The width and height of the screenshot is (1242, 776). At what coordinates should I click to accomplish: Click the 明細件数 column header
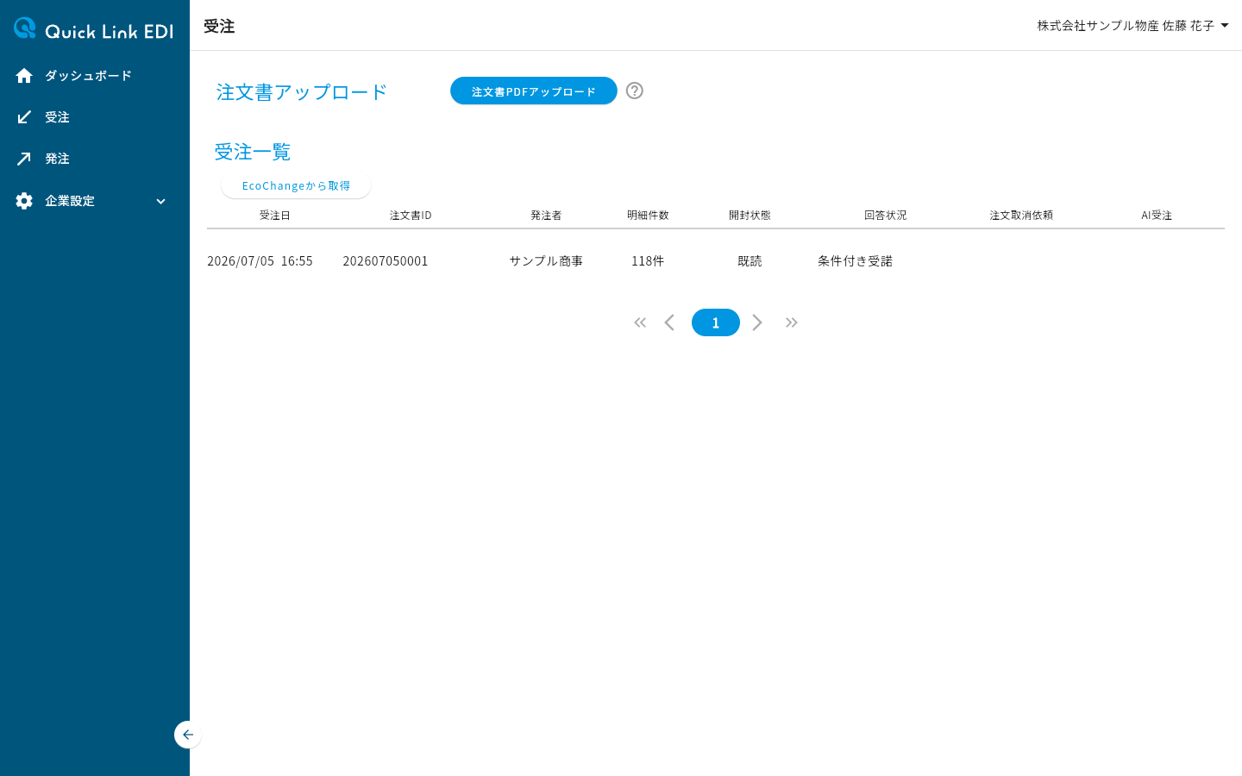pyautogui.click(x=648, y=216)
